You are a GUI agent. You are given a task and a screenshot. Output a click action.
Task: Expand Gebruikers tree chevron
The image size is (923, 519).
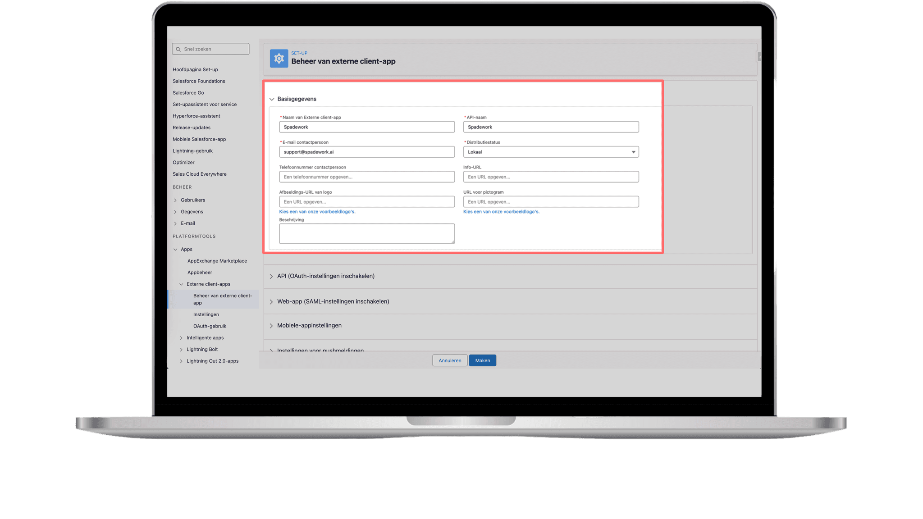175,200
